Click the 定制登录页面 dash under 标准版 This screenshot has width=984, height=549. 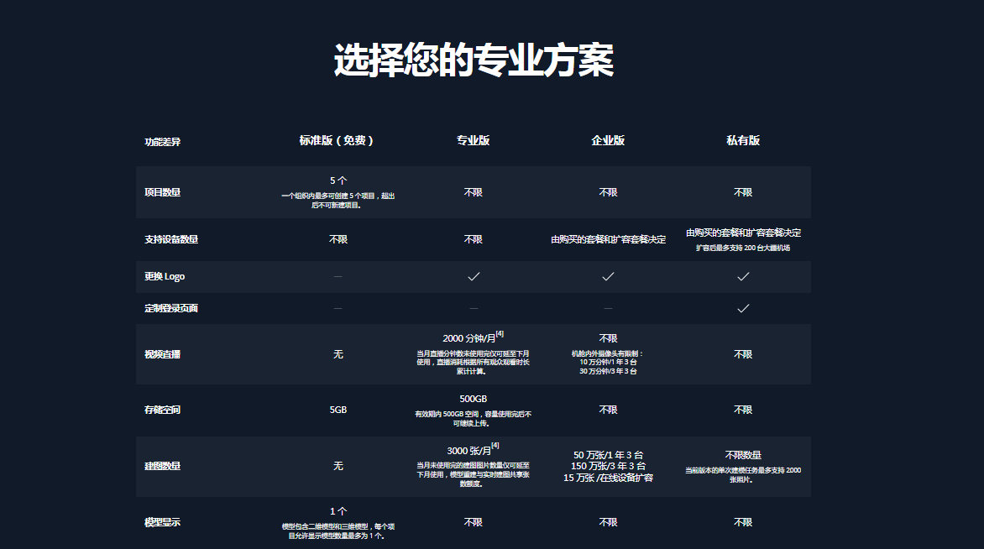pos(338,308)
